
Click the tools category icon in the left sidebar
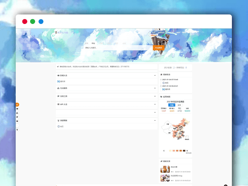point(17,117)
